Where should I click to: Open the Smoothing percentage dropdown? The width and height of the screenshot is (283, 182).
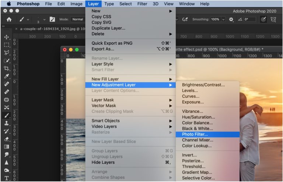point(223,19)
